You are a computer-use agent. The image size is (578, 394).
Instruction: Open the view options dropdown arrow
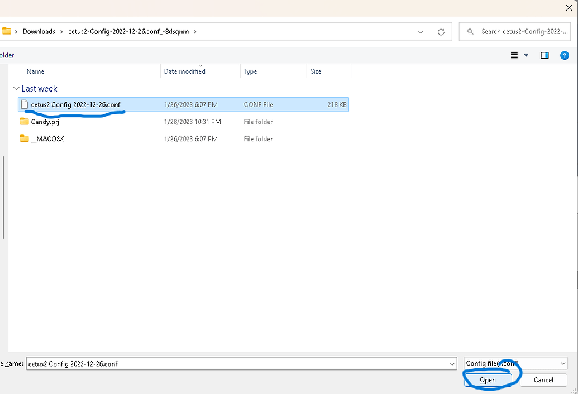(x=526, y=55)
